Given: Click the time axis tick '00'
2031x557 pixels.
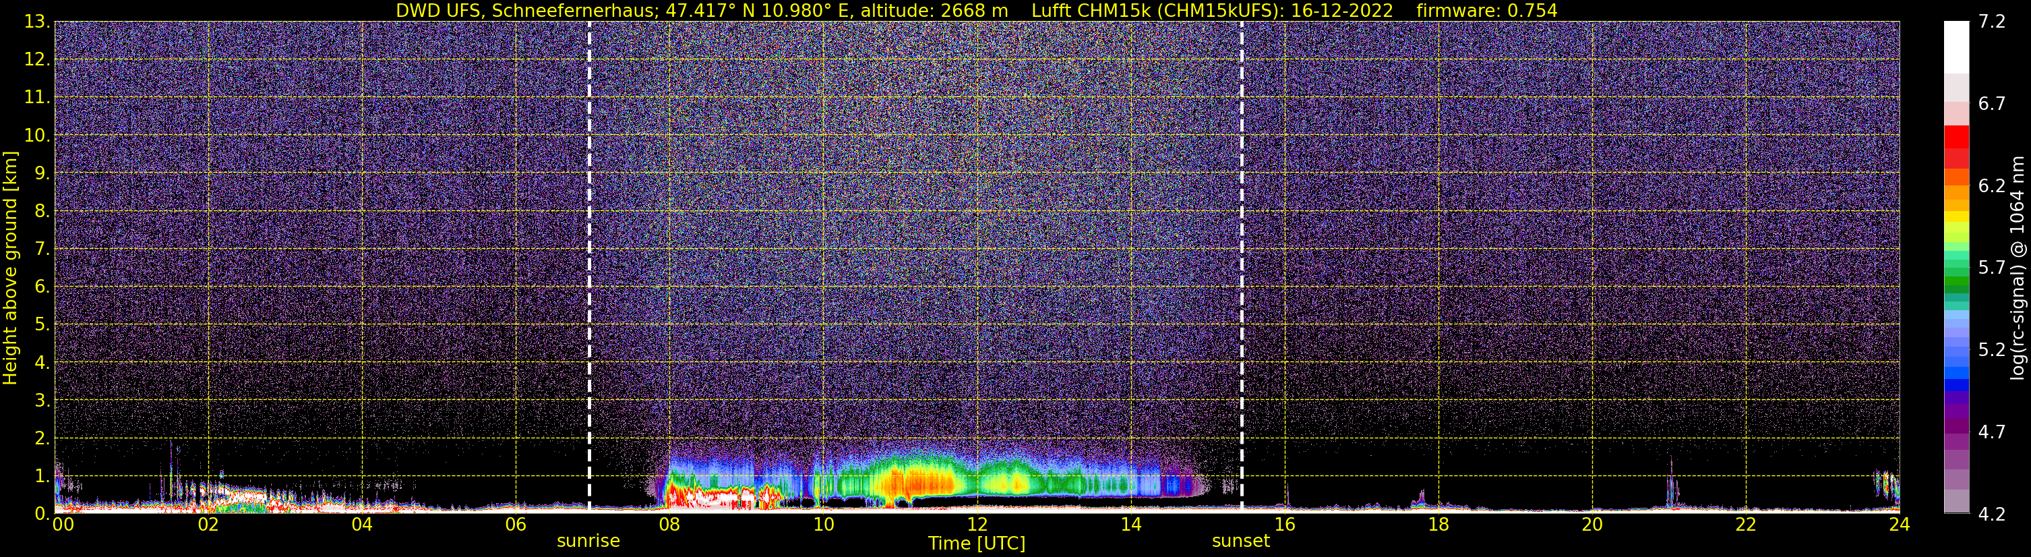Looking at the screenshot, I should pos(62,525).
